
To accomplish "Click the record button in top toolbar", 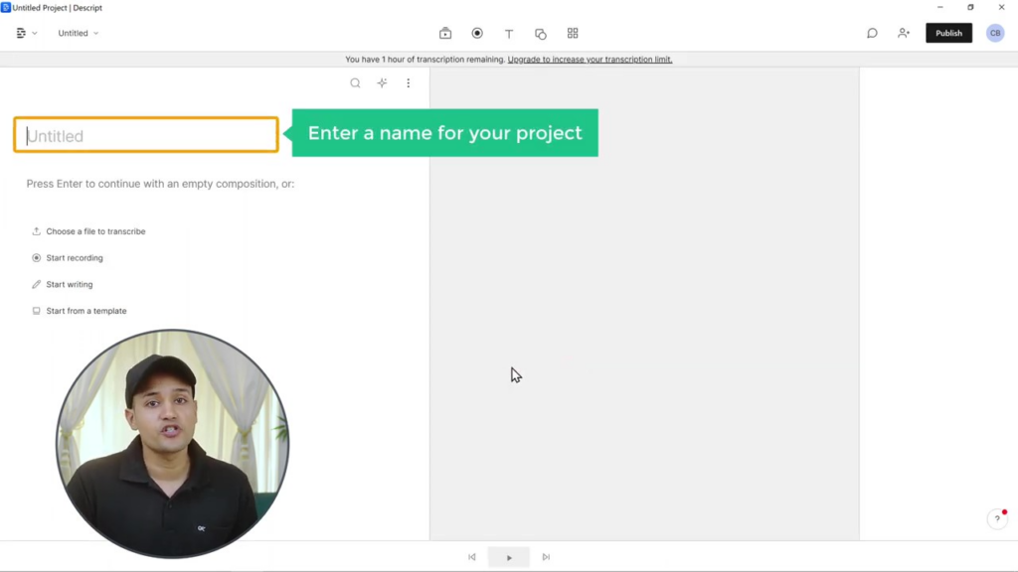I will (477, 33).
